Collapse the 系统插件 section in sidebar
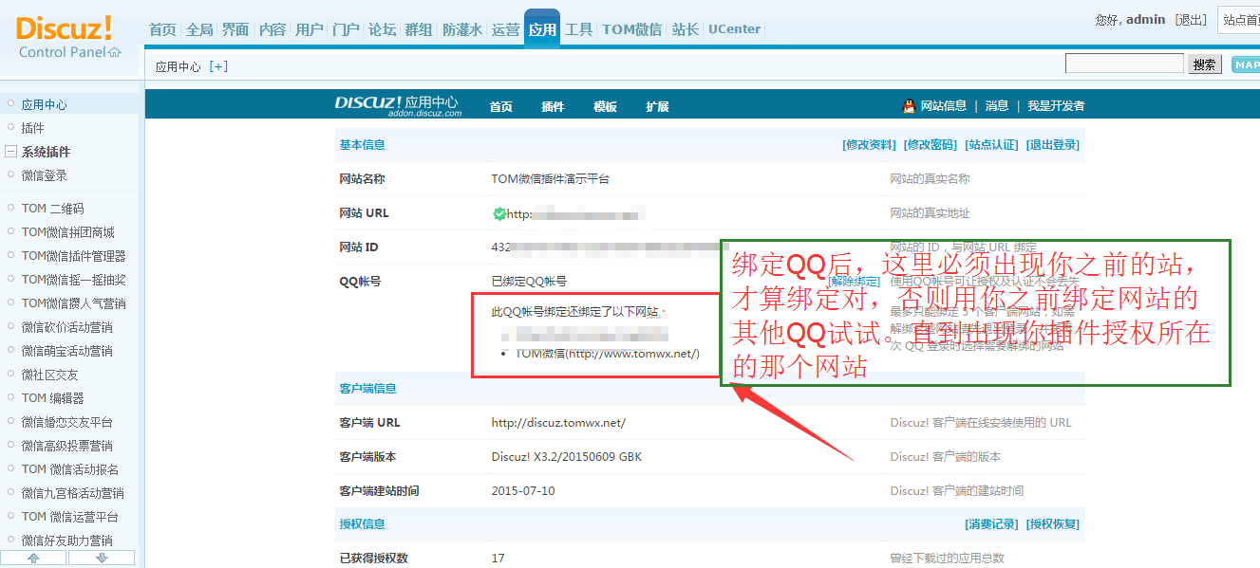 click(x=10, y=152)
